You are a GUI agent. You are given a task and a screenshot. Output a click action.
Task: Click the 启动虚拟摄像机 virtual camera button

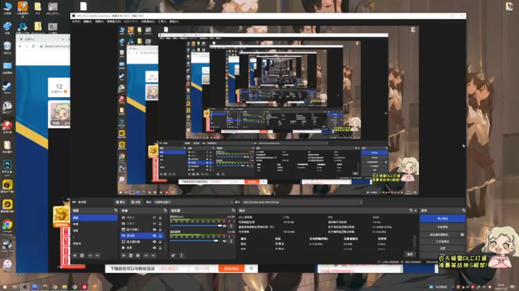pos(439,235)
